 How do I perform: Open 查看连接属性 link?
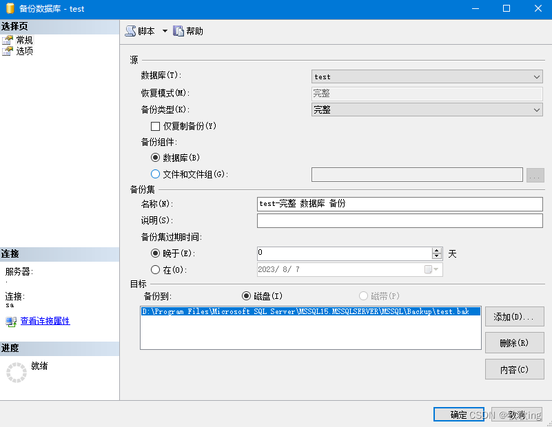[x=45, y=321]
